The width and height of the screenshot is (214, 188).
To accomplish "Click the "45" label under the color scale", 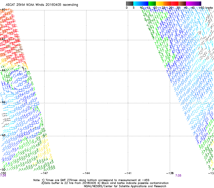I will (193, 8).
